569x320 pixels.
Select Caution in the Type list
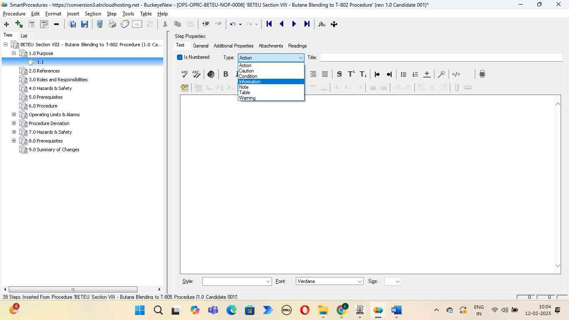[x=271, y=71]
